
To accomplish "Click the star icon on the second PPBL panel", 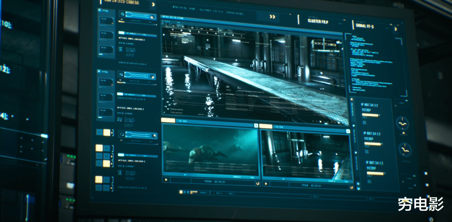I will click(99, 71).
